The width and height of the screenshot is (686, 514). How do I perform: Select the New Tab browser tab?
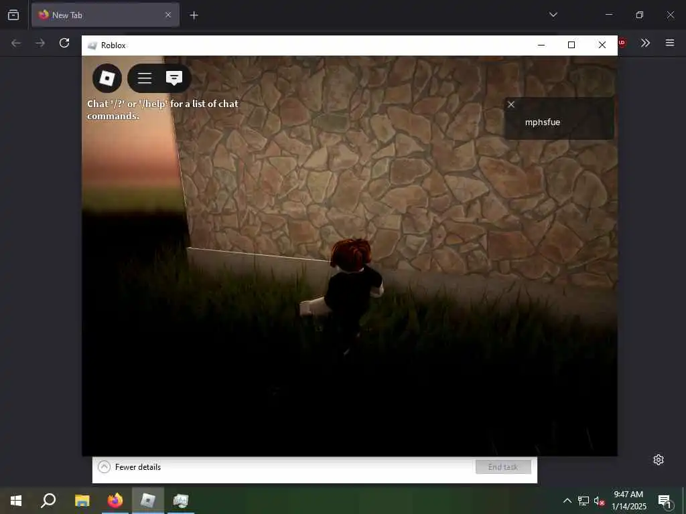click(105, 15)
